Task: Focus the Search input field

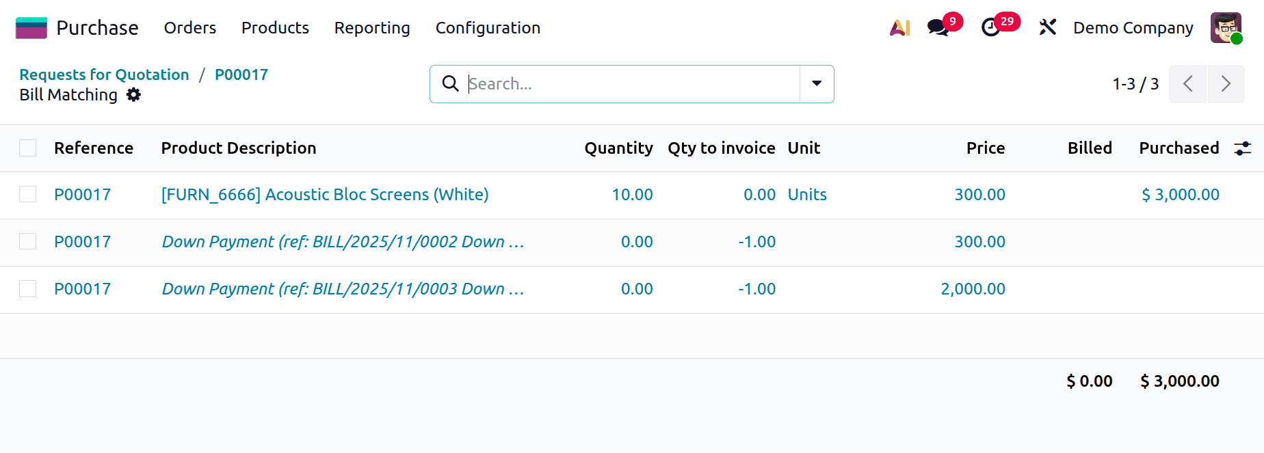Action: coord(633,84)
